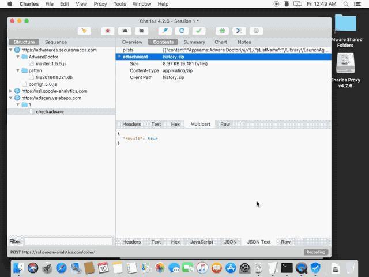Open App Store in the Dock
This screenshot has height=277, width=369.
(x=231, y=268)
